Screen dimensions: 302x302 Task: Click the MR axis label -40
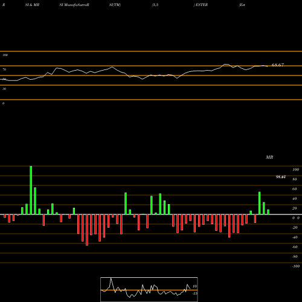click(x=295, y=237)
